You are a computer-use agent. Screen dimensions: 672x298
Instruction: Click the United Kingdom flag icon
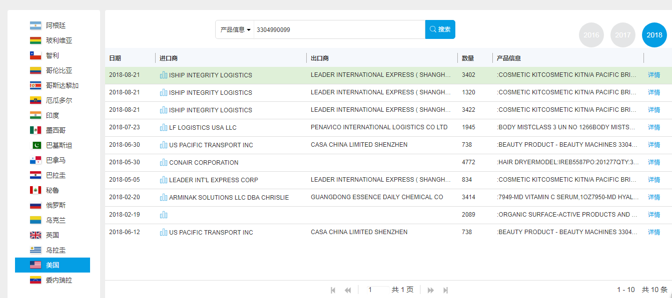click(36, 235)
